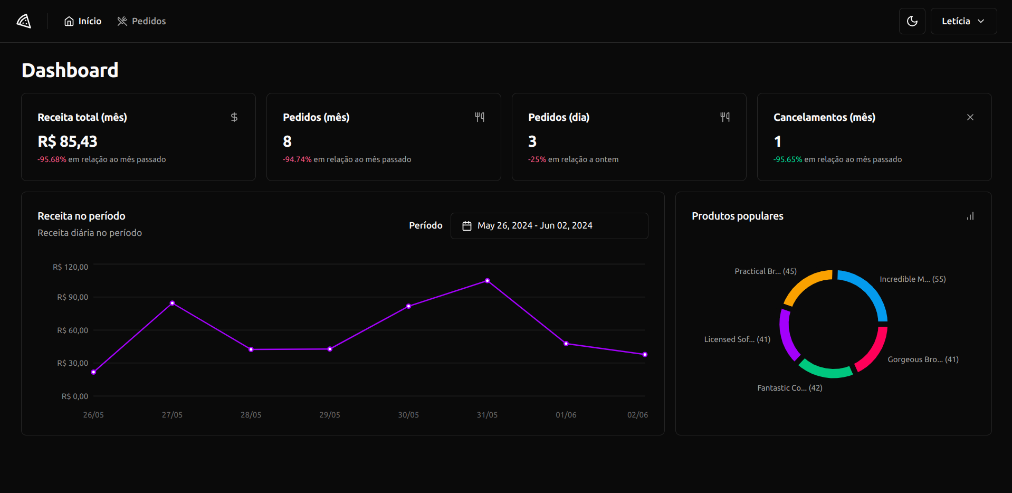Click the R$ 120,00 axis label

click(x=70, y=267)
